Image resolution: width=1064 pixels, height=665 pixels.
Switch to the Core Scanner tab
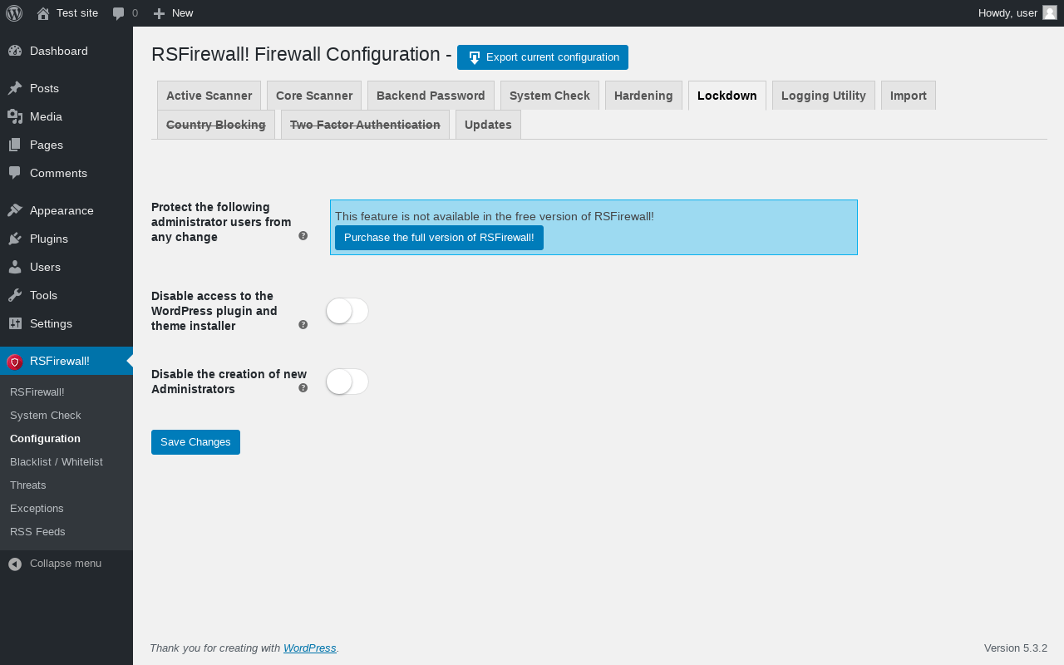click(x=314, y=96)
